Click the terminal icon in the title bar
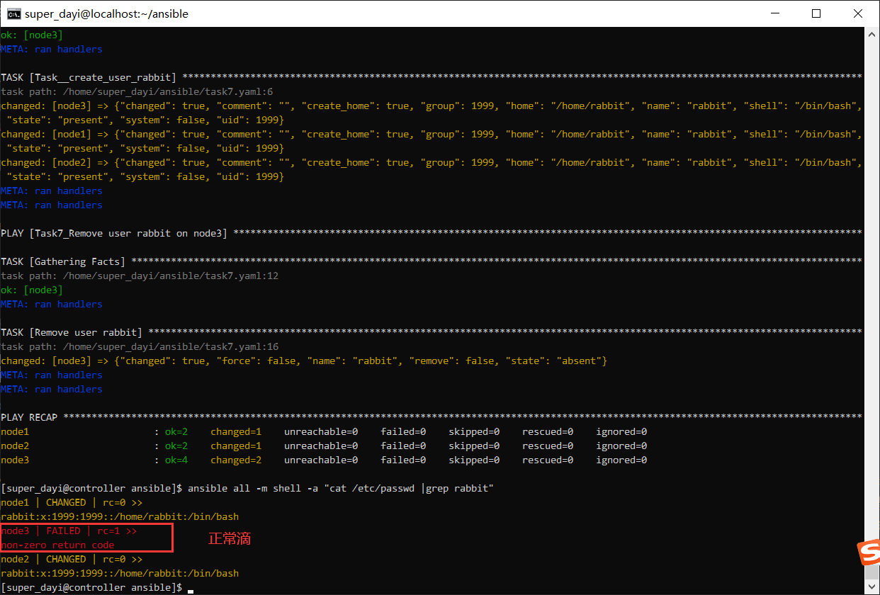 13,13
